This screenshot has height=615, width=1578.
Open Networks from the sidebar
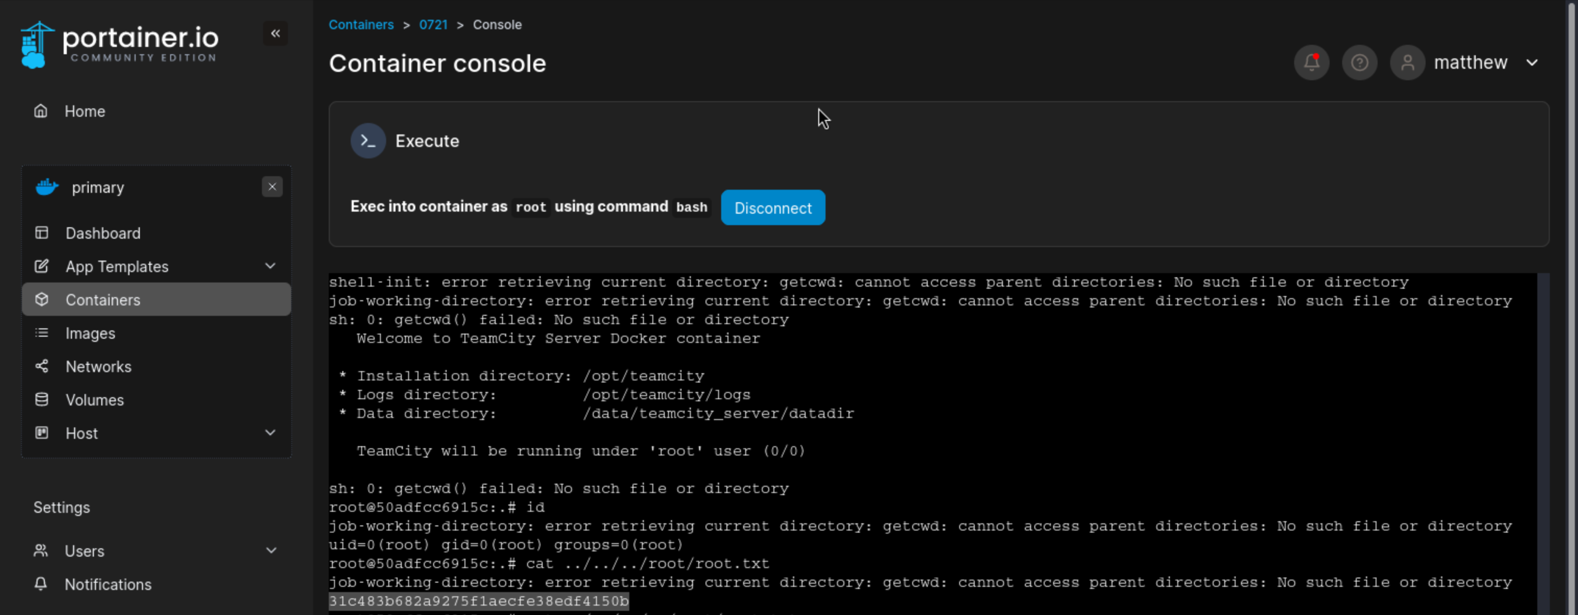(x=98, y=366)
